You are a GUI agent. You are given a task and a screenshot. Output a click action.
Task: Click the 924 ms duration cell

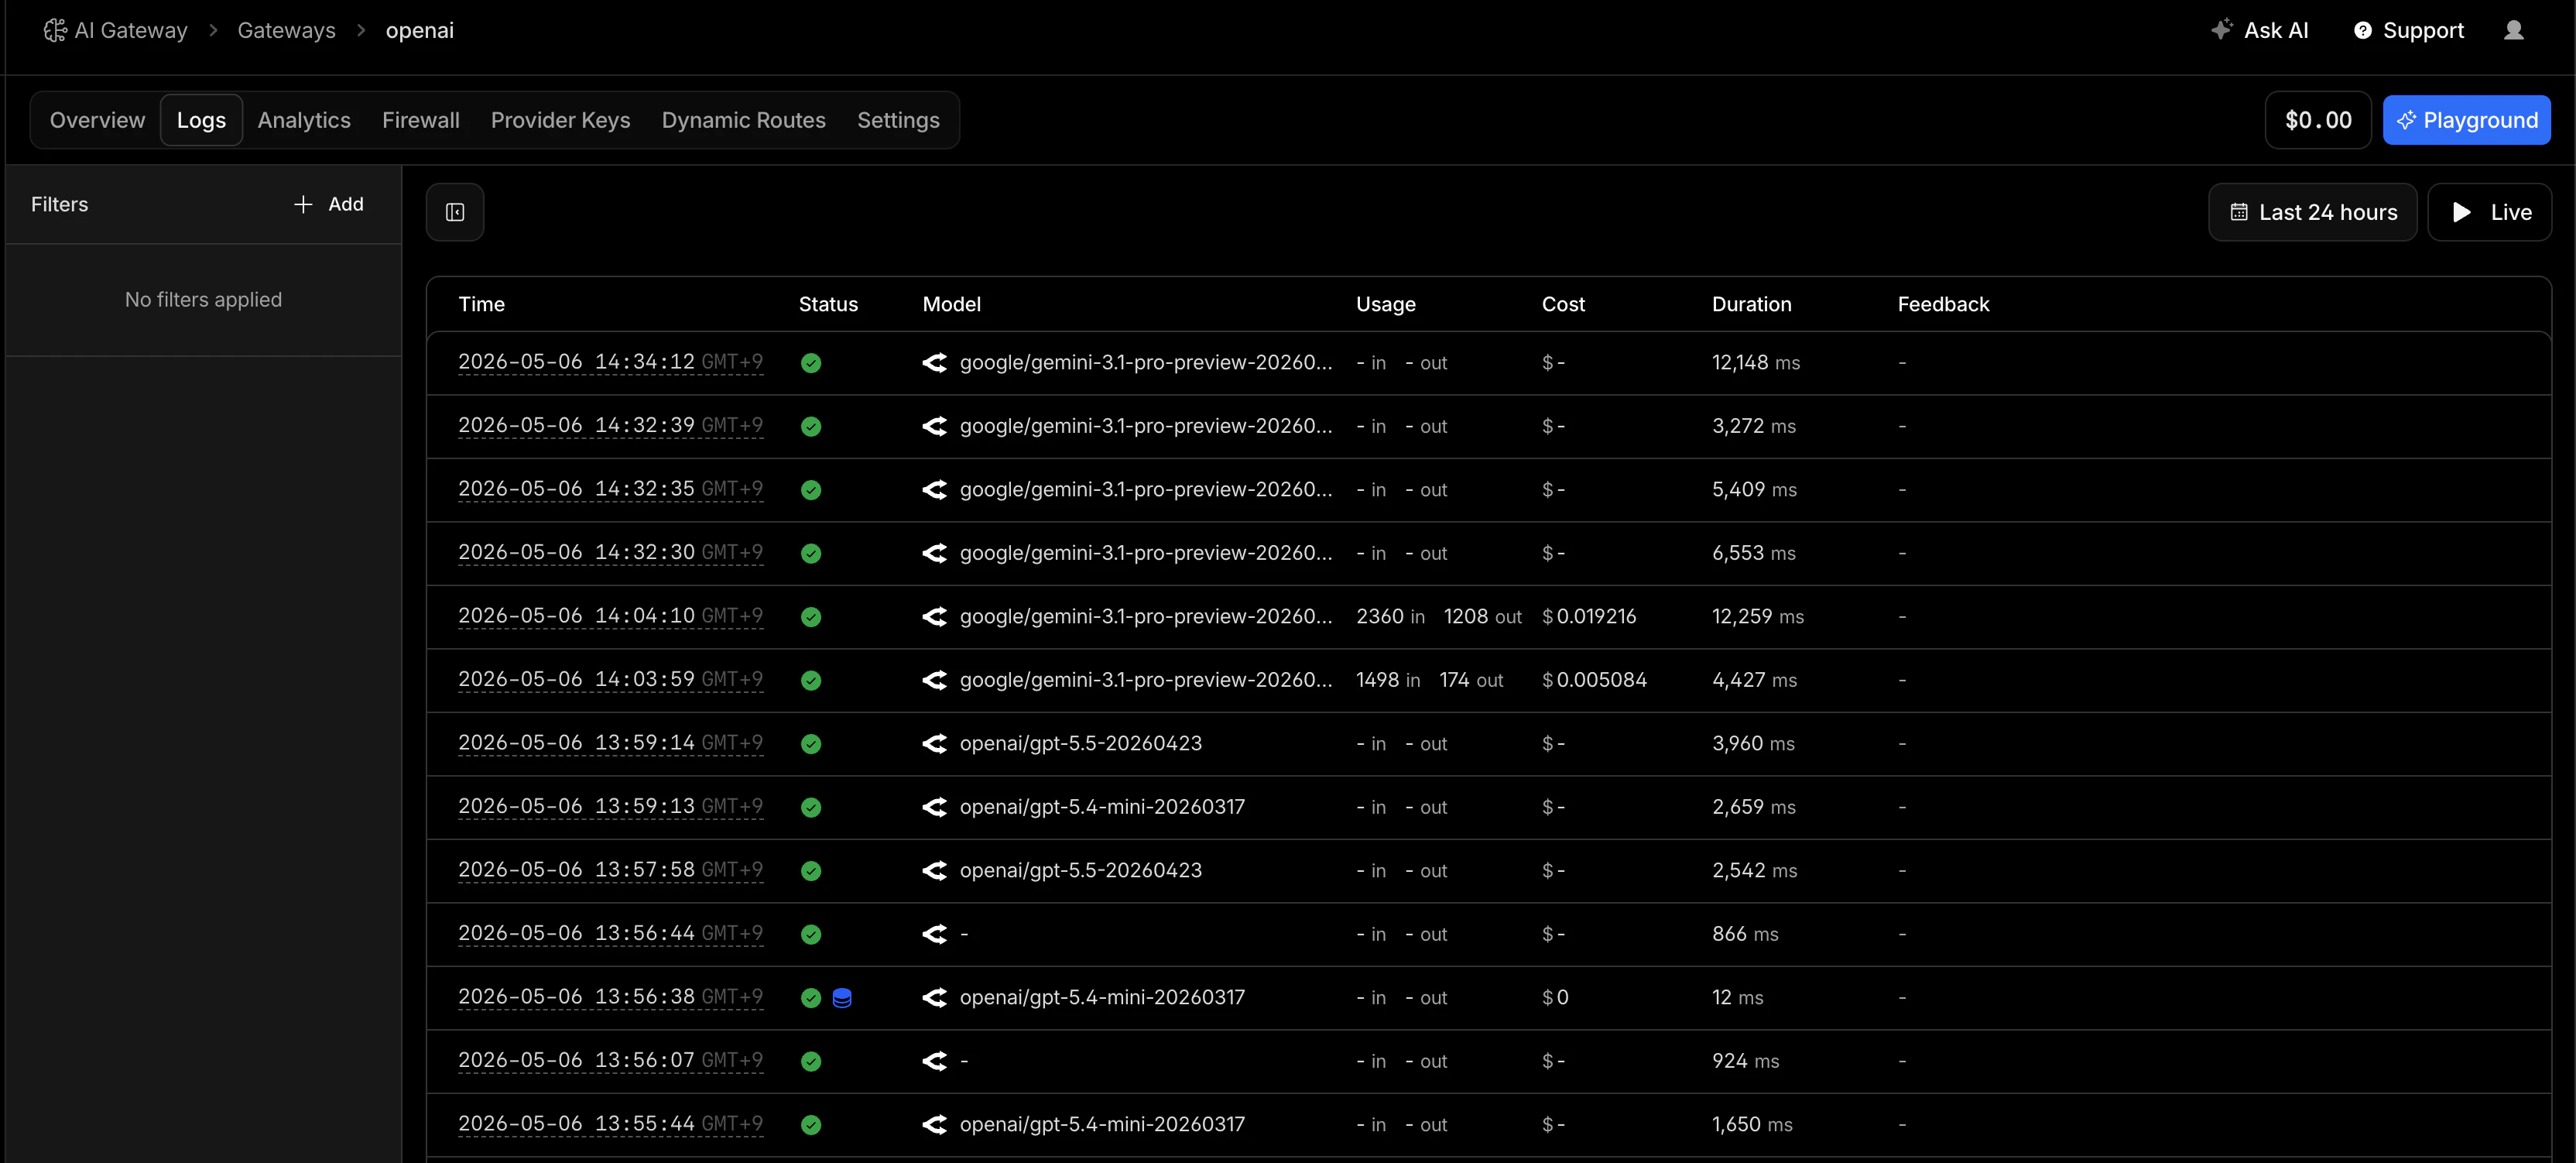(x=1745, y=1061)
